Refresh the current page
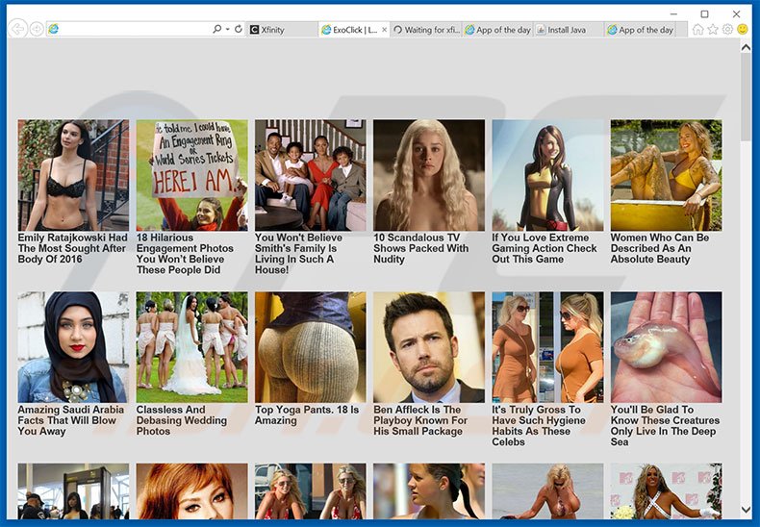The height and width of the screenshot is (527, 760). (239, 29)
